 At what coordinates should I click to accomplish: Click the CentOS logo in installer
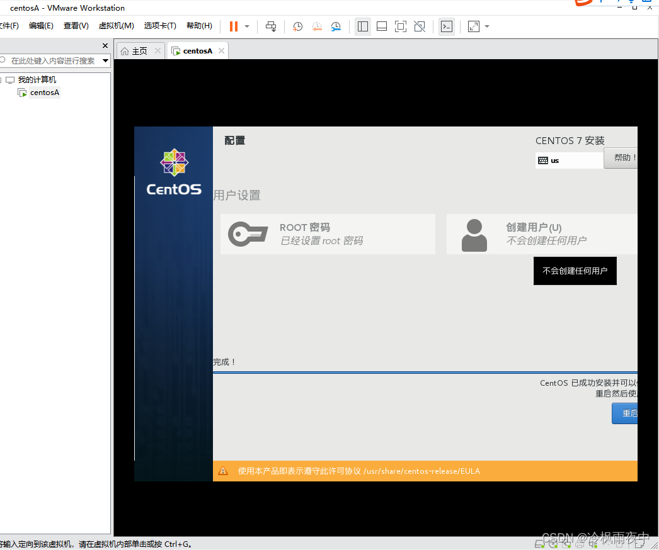pyautogui.click(x=174, y=172)
